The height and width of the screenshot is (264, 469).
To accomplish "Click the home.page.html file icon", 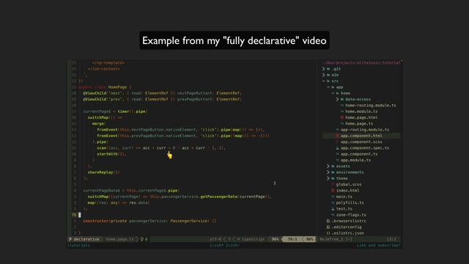I will pos(342,117).
